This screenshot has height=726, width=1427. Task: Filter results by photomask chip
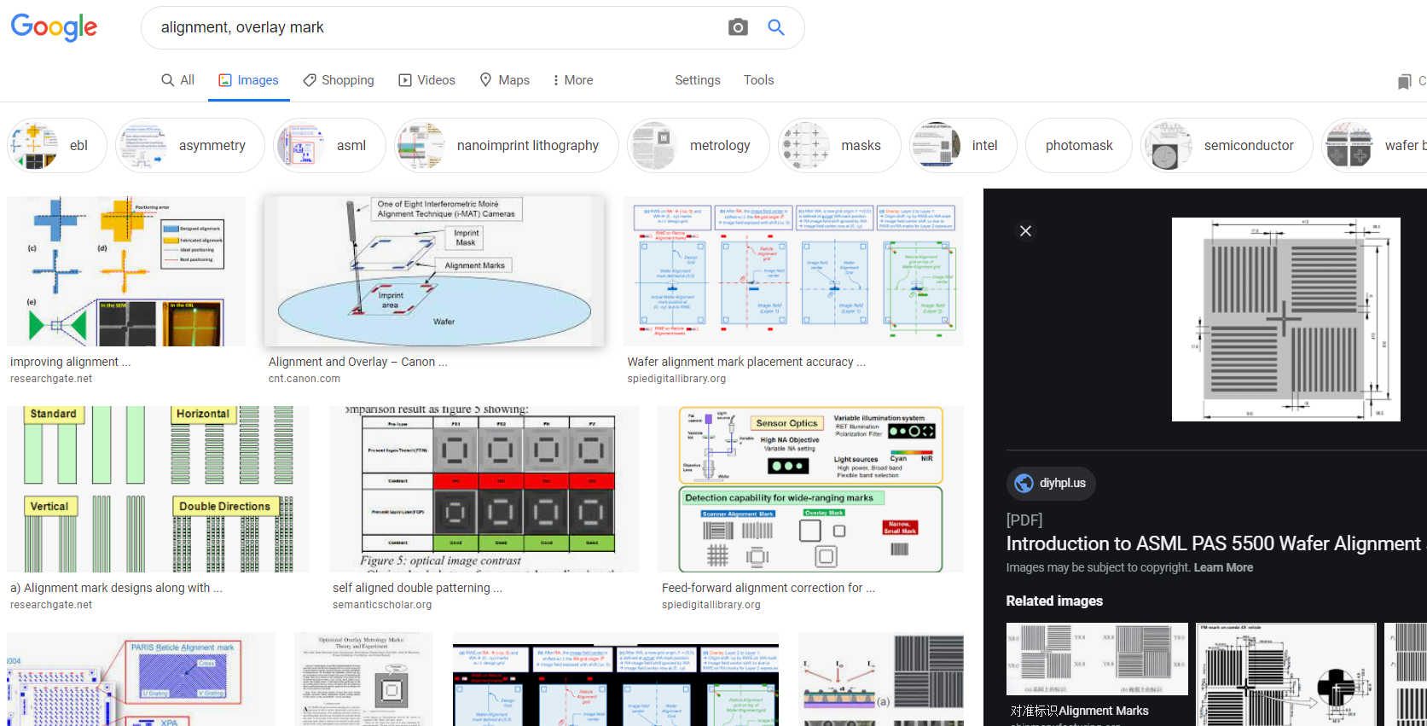click(1079, 146)
